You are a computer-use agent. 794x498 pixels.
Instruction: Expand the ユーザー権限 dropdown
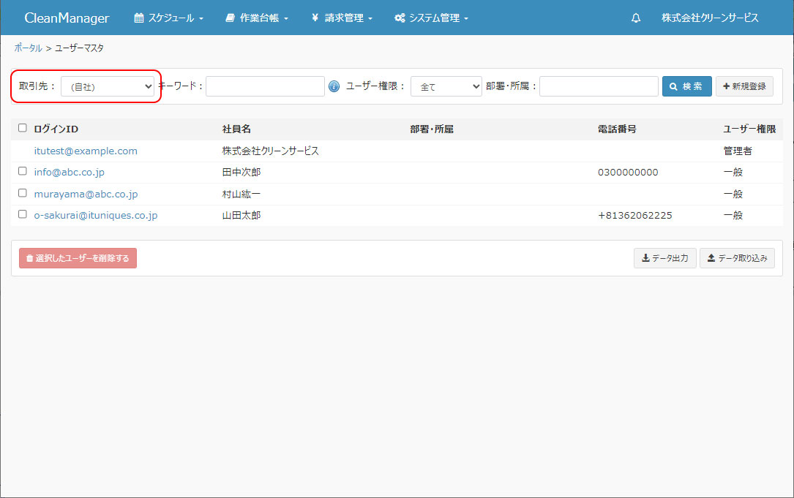(x=446, y=86)
